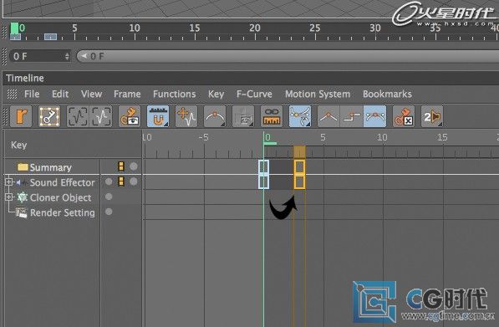Open the Frame menu
Screen dimensions: 499x327
point(127,94)
